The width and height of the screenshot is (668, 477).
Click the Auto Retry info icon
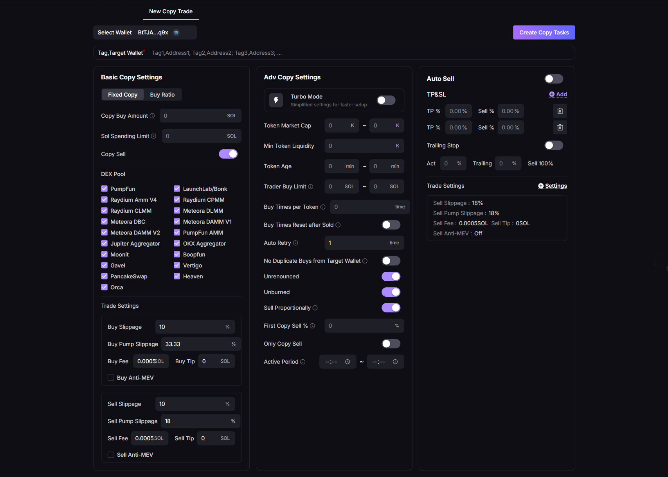tap(295, 243)
